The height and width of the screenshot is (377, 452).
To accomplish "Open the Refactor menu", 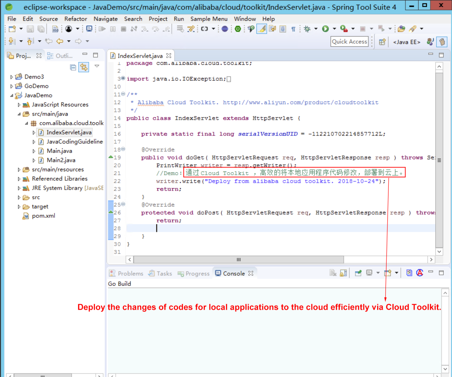I will tap(75, 19).
